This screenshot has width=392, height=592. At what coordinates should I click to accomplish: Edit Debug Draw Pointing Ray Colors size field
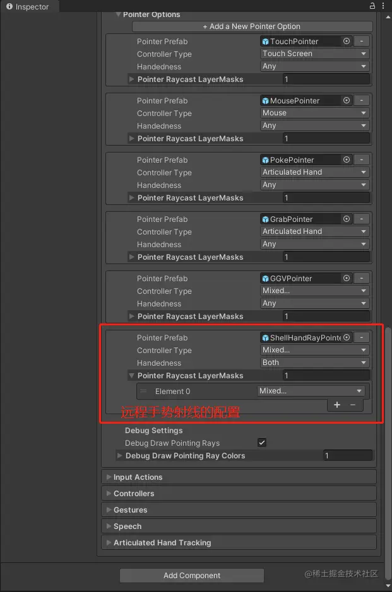coord(348,455)
